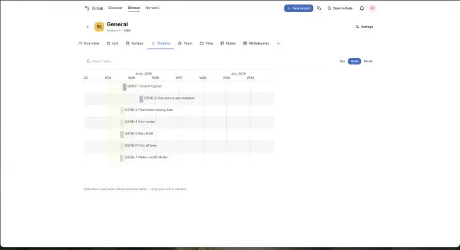The width and height of the screenshot is (460, 250).
Task: Open the Discover menu item
Action: 115,8
